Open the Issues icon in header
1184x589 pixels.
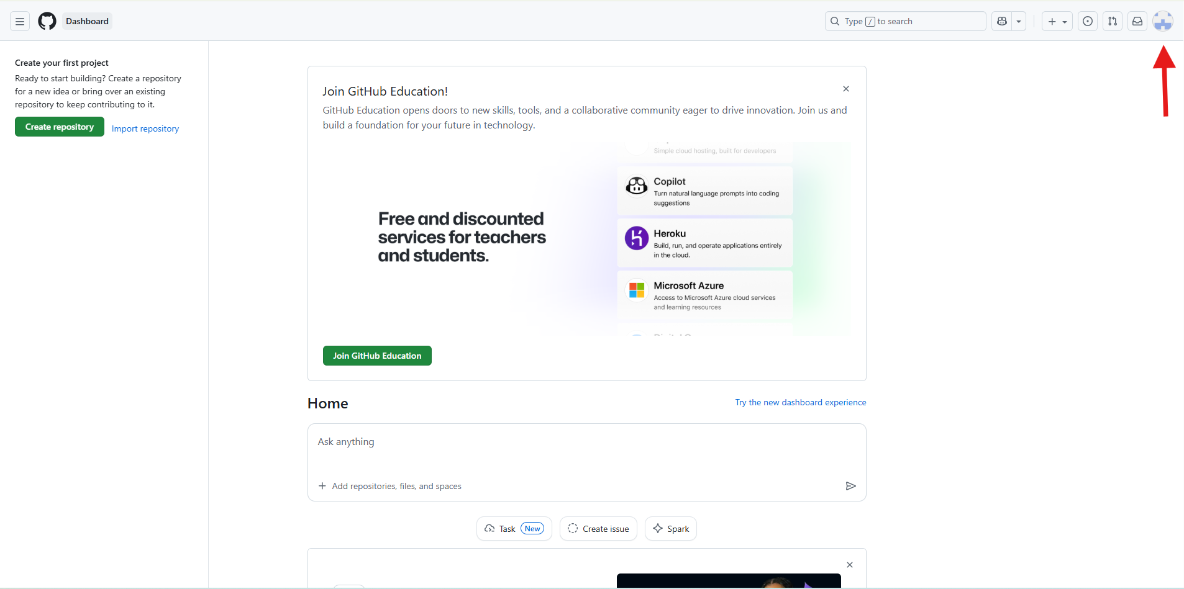(1088, 21)
